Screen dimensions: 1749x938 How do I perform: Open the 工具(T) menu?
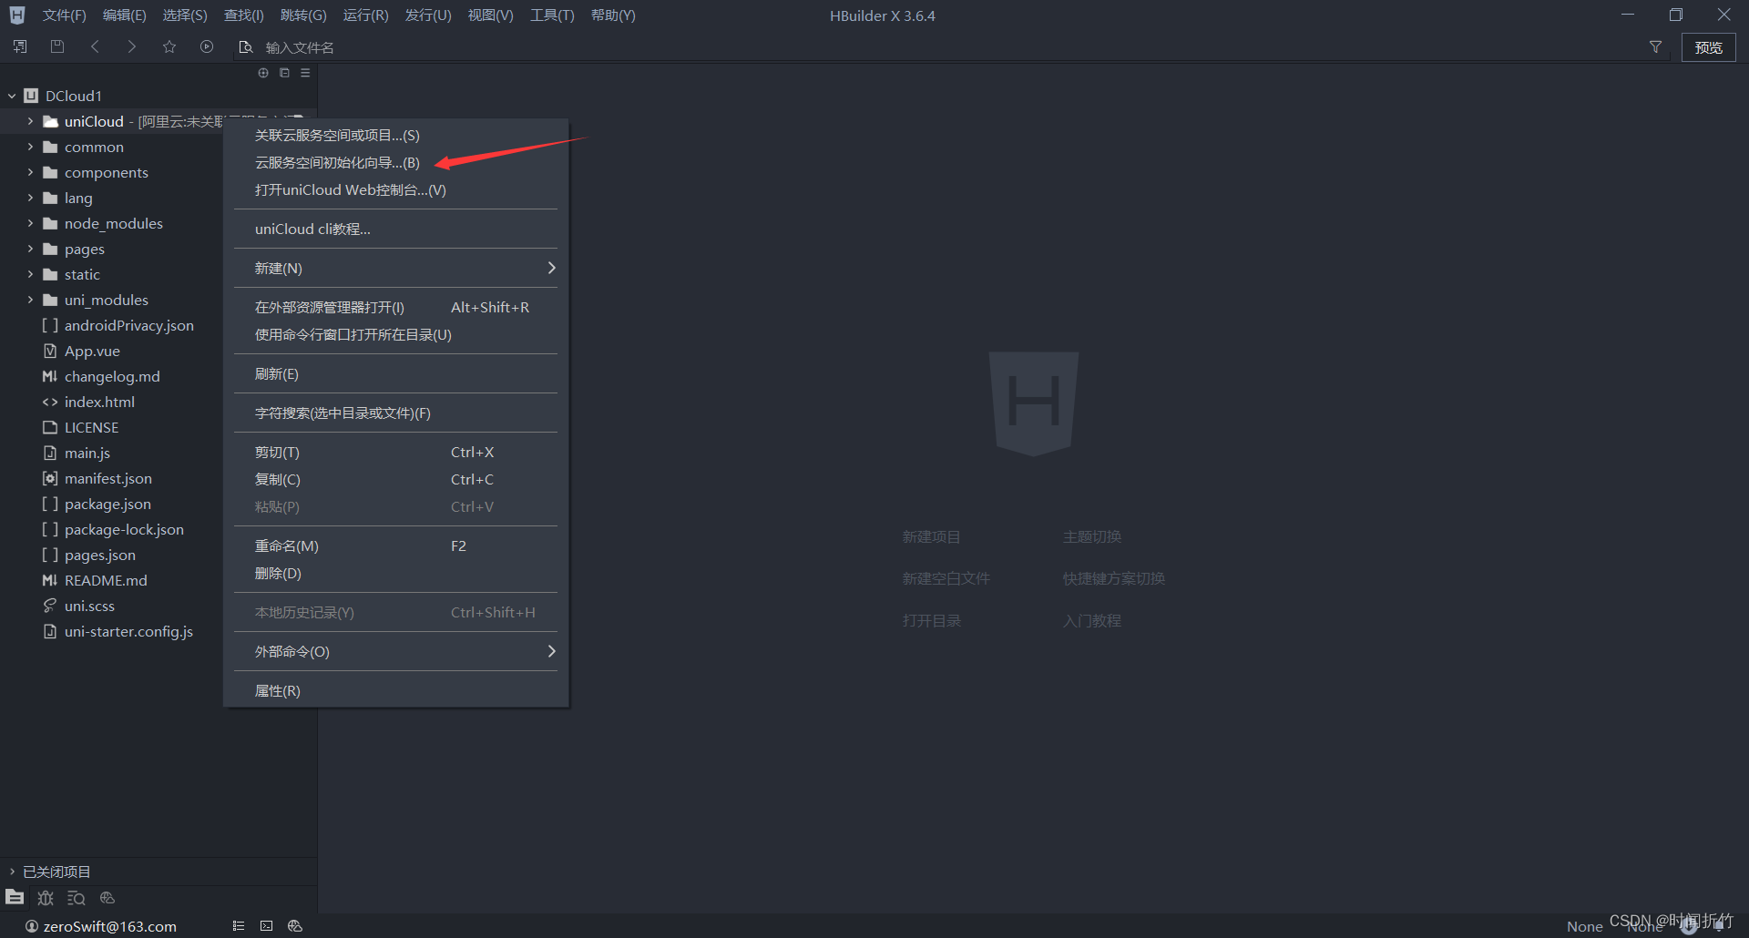(x=552, y=15)
